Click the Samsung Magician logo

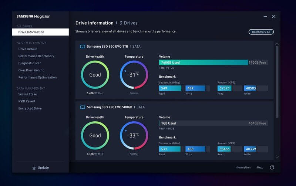(x=33, y=16)
